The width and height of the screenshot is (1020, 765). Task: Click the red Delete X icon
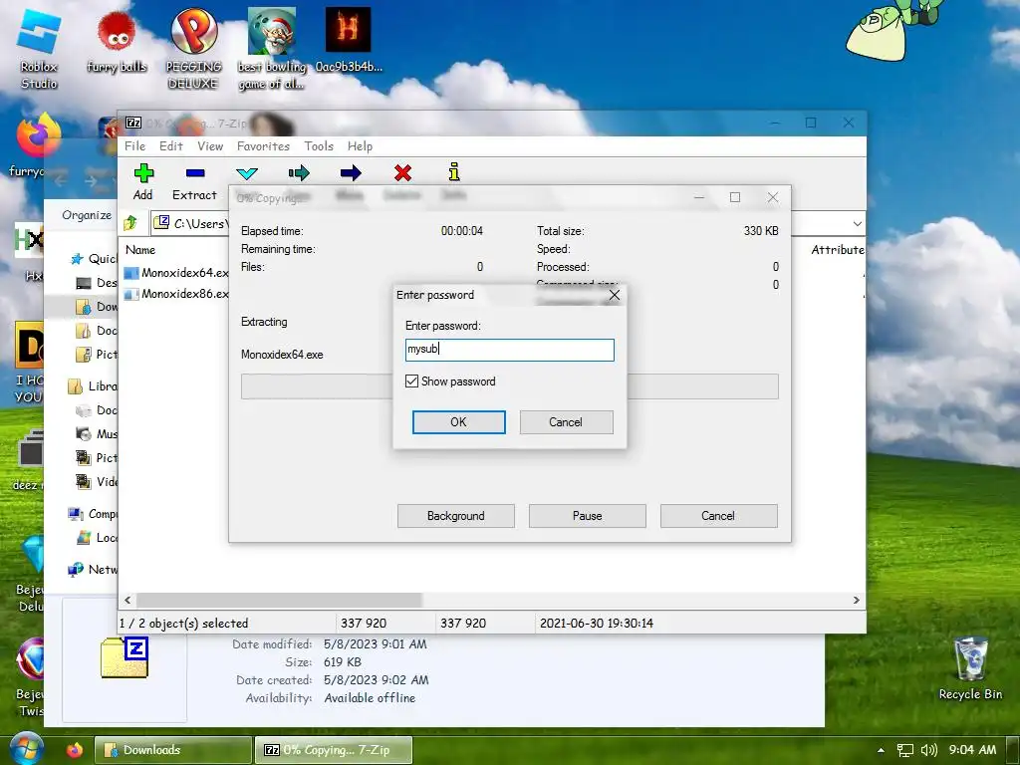(x=402, y=173)
